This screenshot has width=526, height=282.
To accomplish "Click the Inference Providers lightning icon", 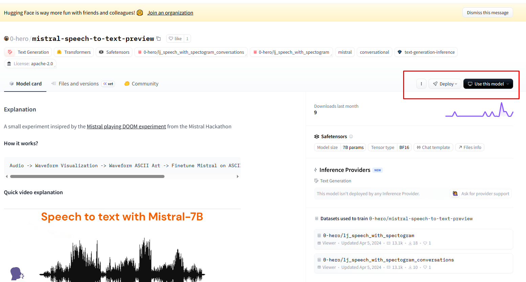I will [315, 170].
